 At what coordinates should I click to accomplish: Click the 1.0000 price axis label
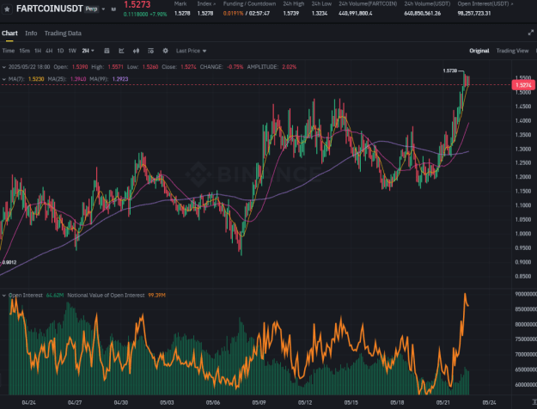coord(523,234)
